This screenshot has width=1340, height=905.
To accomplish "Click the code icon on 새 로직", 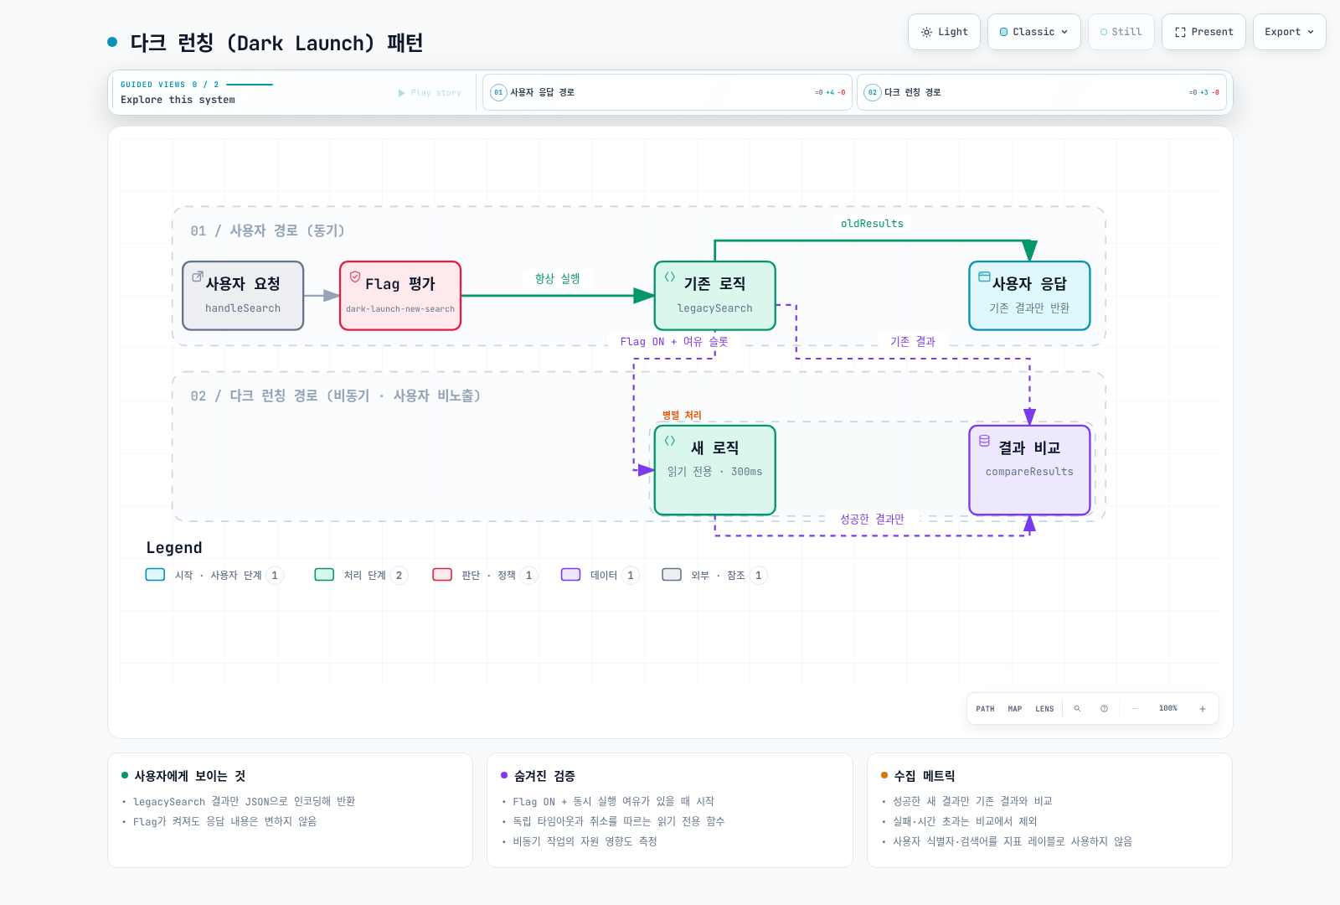I will (670, 441).
